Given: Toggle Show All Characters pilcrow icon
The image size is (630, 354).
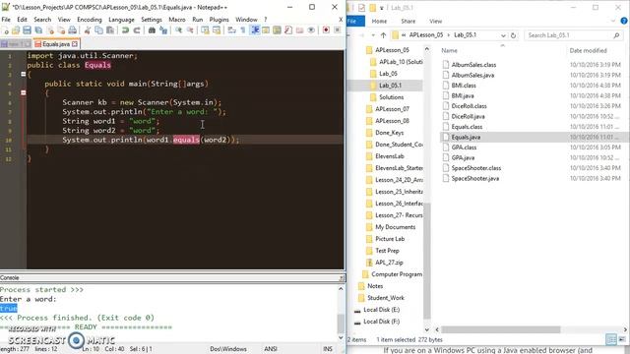Looking at the screenshot, I should [x=243, y=30].
